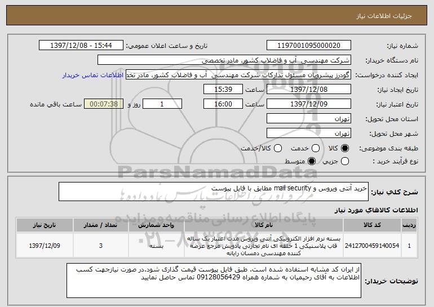This screenshot has height=307, width=434.
Task: Click the اطلاعات کالاهای مورد نیاز section heading
Action: [x=377, y=211]
